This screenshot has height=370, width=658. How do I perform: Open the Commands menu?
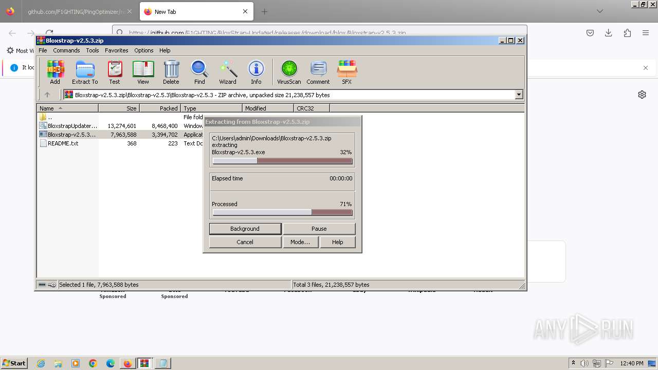(66, 50)
